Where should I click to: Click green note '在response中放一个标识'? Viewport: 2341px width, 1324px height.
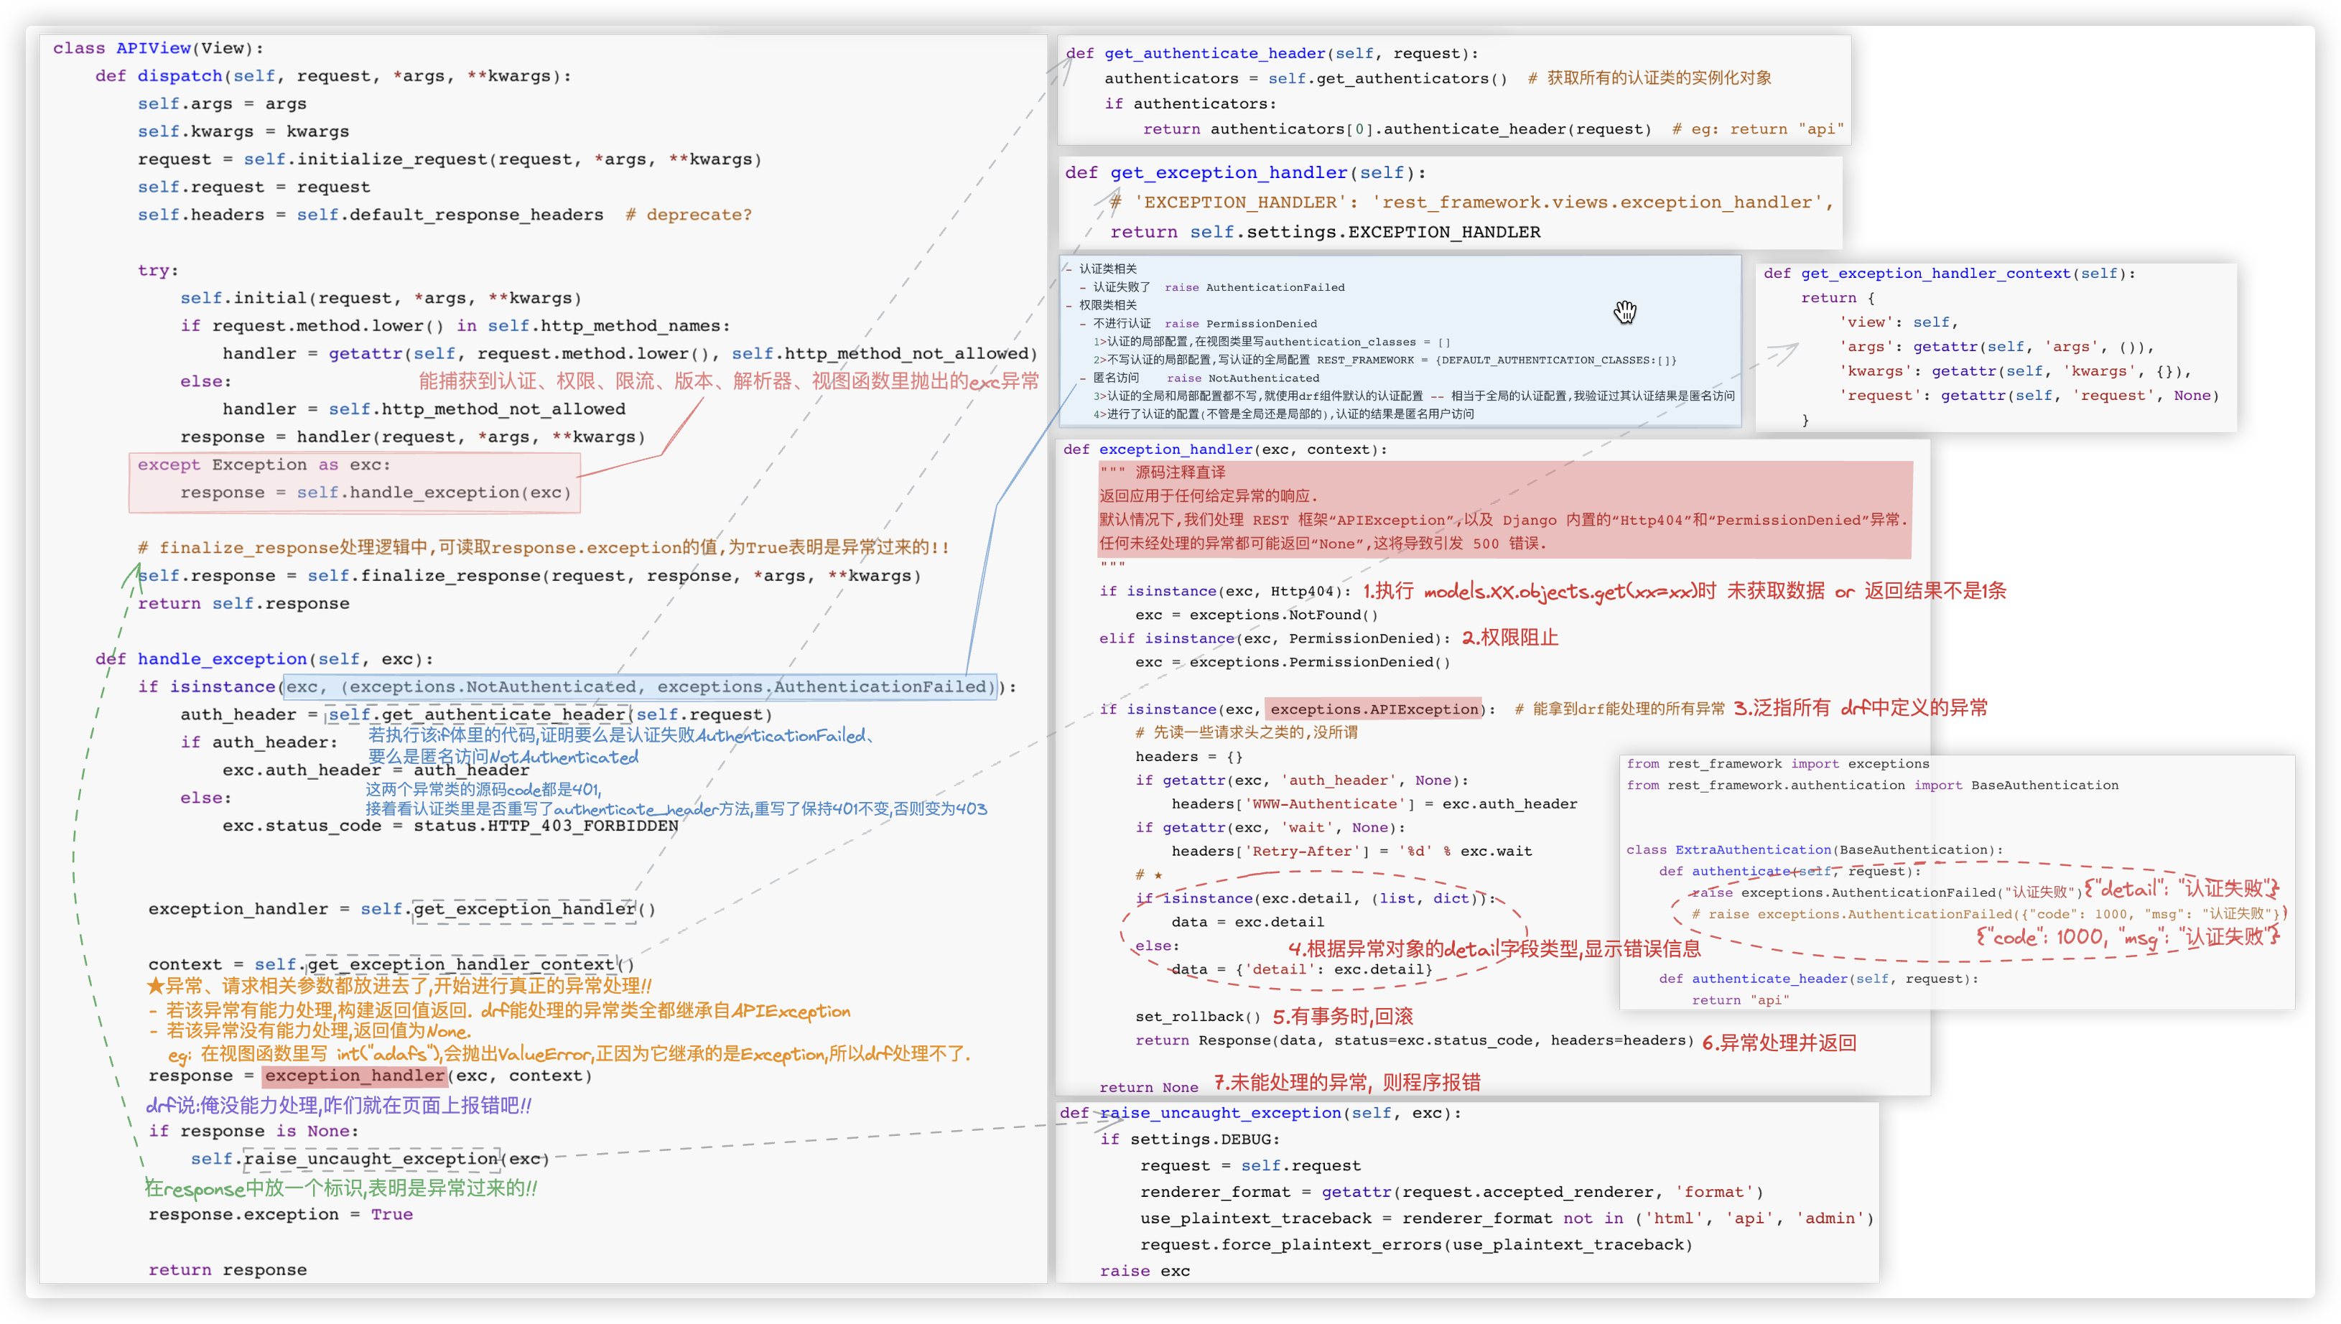[341, 1188]
